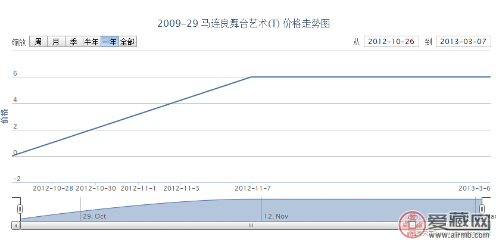Click the 从 (from) label
The width and height of the screenshot is (496, 243).
tap(357, 42)
